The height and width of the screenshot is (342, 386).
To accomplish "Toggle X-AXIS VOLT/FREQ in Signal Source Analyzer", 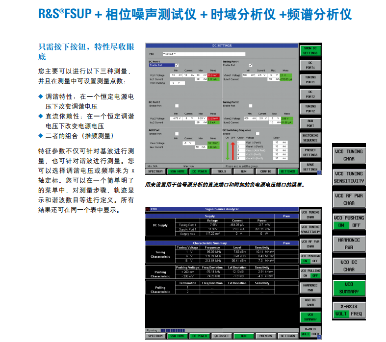I will (x=310, y=332).
